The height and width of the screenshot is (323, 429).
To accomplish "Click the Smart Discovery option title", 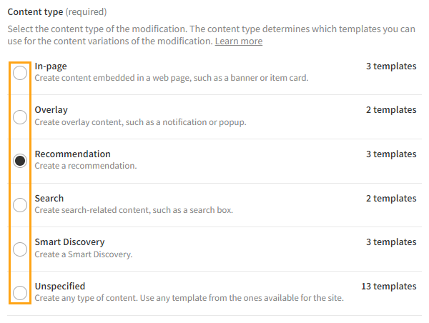I will point(69,242).
